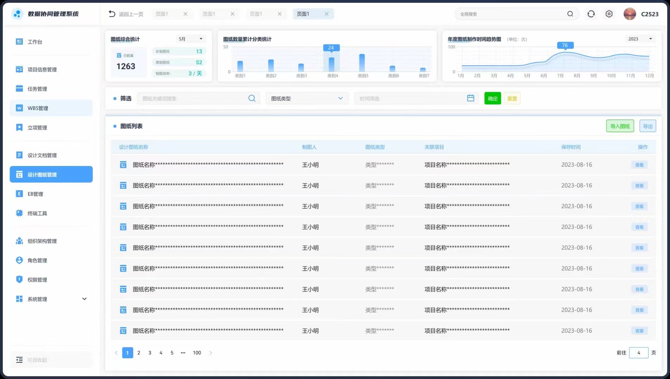The width and height of the screenshot is (670, 379).
Task: Click the 系统管理 grid icon
Action: tap(19, 299)
